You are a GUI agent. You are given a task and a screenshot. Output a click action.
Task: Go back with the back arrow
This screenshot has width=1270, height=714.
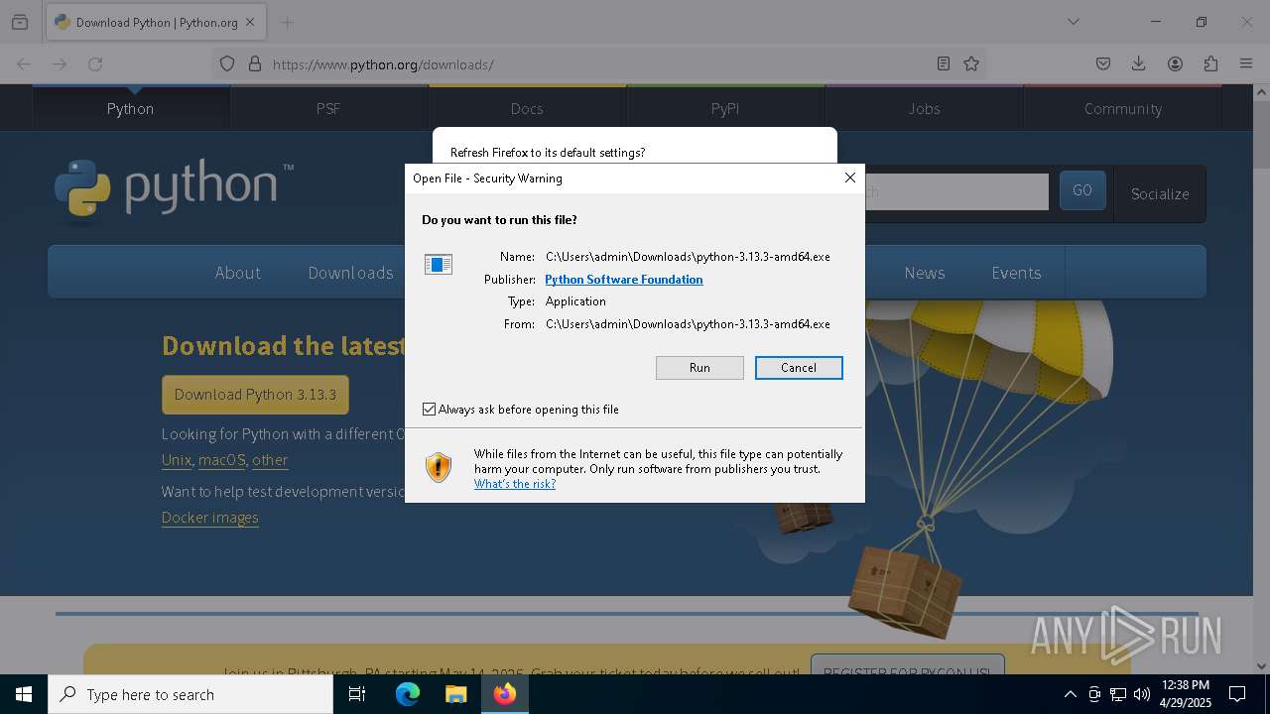pyautogui.click(x=24, y=63)
